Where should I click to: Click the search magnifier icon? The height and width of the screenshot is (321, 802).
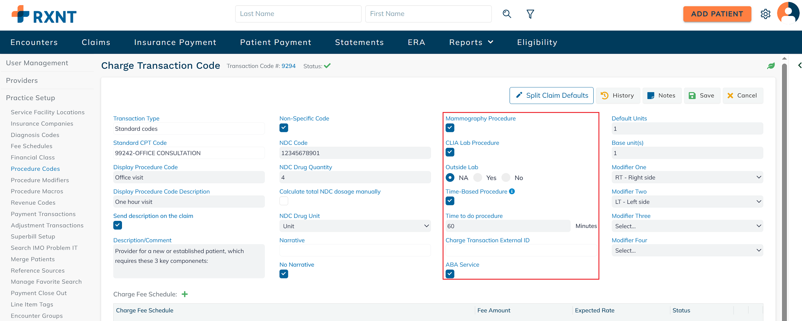coord(507,14)
